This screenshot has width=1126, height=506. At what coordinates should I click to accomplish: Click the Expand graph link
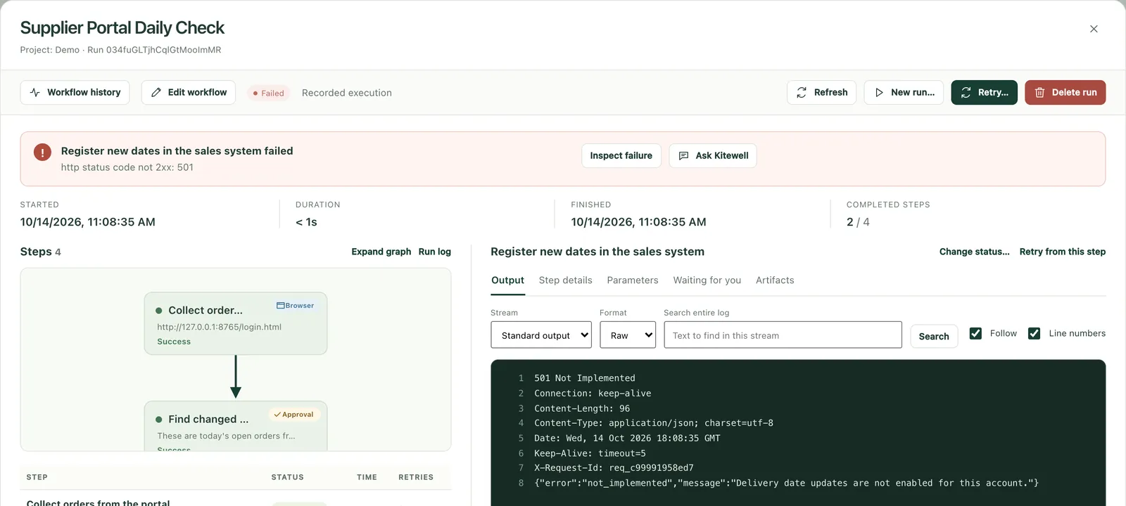point(381,252)
